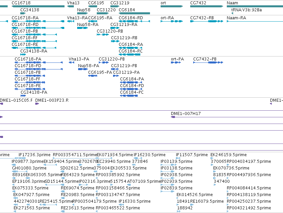The height and width of the screenshot is (213, 283).
Task: Click the CG6195-RA transcript label
Action: pyautogui.click(x=100, y=18)
